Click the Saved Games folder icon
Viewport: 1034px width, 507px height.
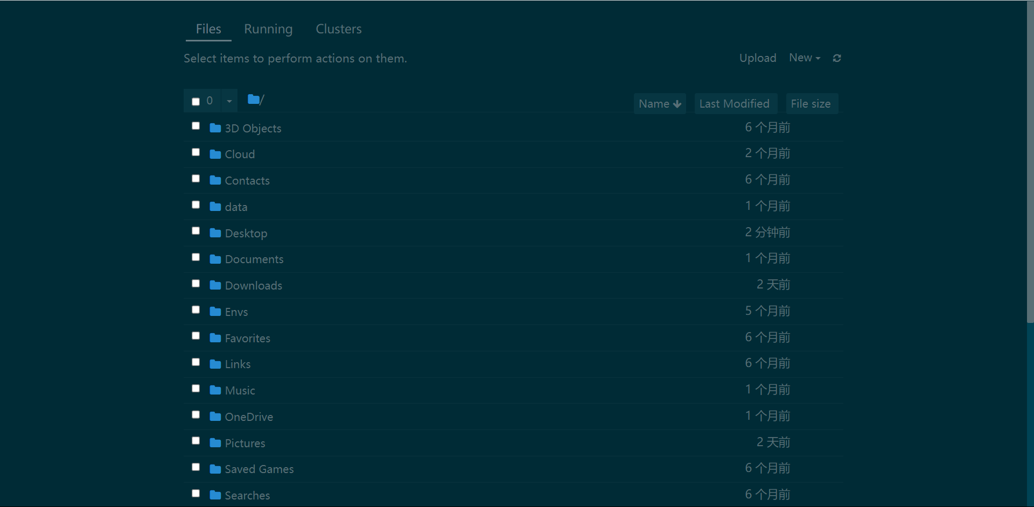click(215, 469)
